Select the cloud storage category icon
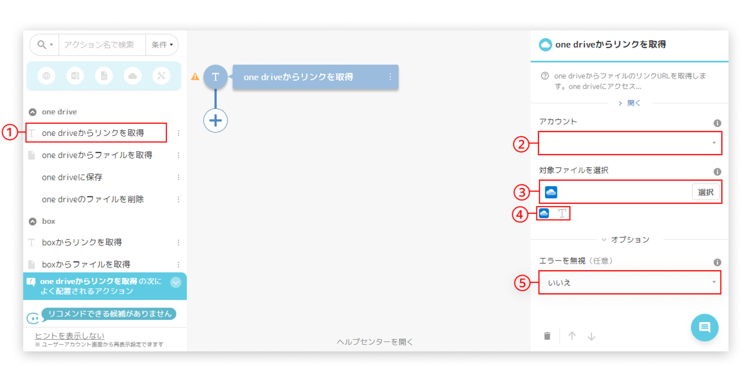 [x=133, y=76]
